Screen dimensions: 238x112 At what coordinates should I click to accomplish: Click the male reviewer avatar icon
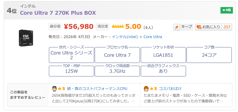click(54, 89)
